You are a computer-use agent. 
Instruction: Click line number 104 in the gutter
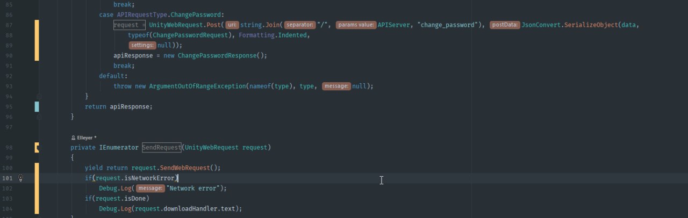7,208
